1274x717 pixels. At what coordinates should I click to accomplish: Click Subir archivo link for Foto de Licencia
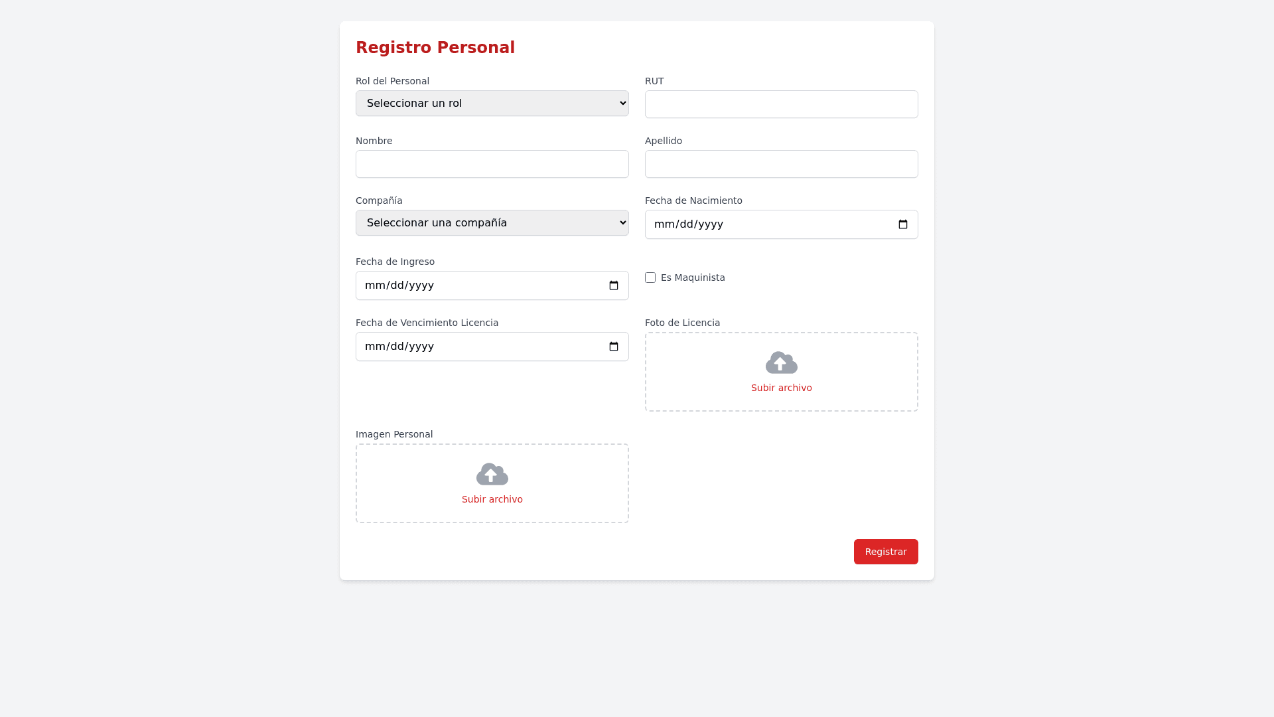[x=781, y=388]
